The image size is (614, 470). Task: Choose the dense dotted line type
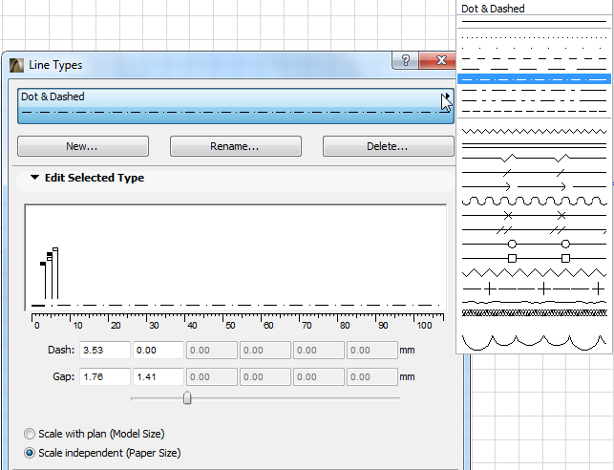click(x=534, y=38)
